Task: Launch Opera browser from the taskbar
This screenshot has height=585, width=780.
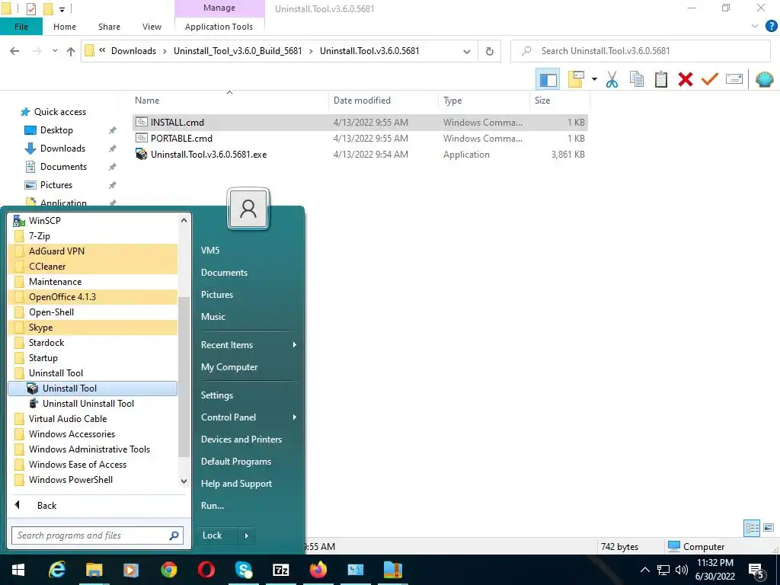Action: (206, 570)
